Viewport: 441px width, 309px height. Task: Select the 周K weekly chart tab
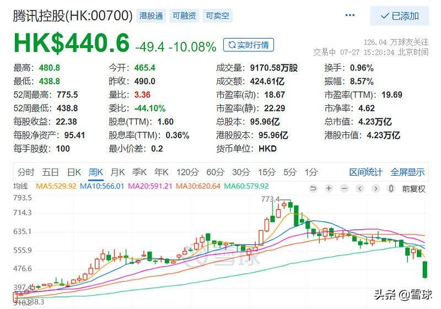95,172
